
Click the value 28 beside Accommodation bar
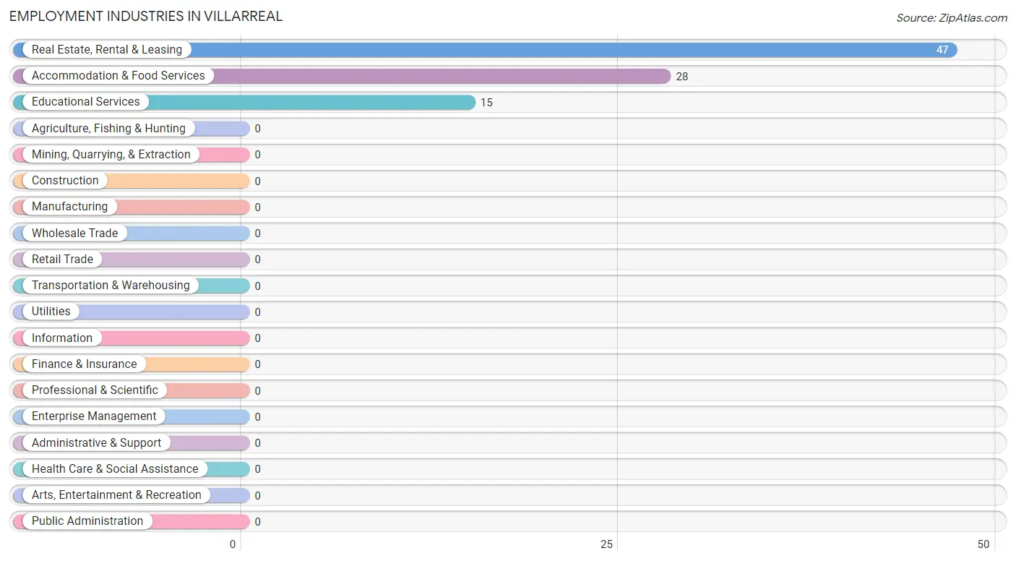click(682, 77)
